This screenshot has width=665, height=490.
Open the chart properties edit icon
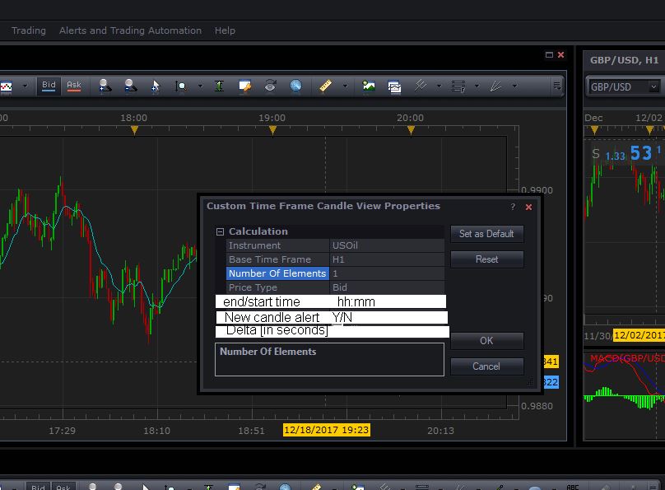pyautogui.click(x=244, y=86)
